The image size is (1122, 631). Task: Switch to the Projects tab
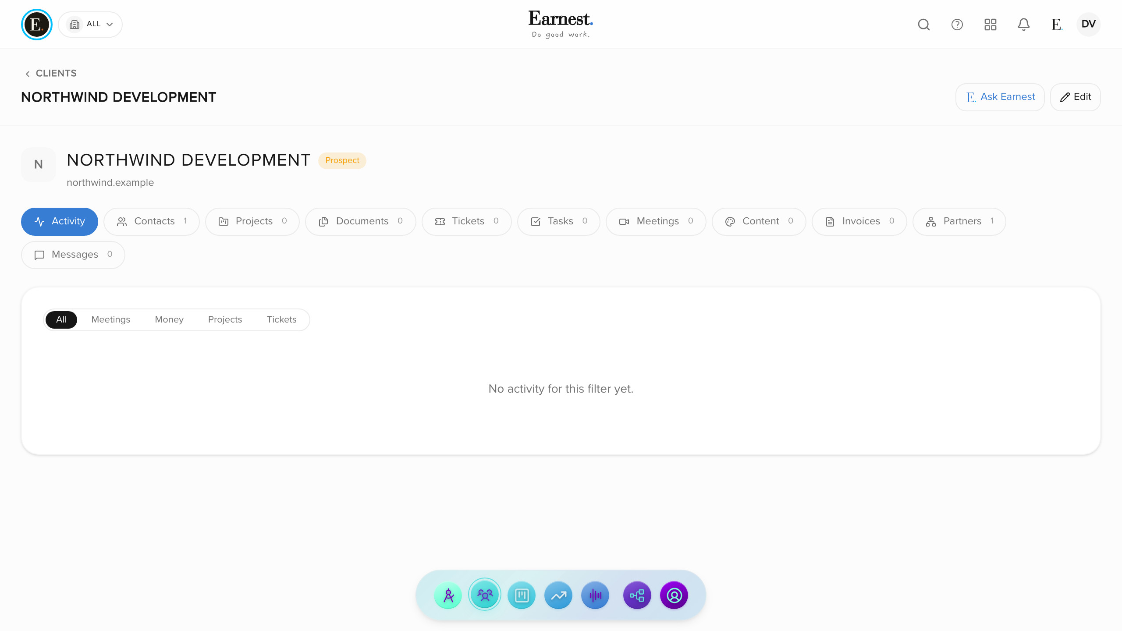pos(252,222)
